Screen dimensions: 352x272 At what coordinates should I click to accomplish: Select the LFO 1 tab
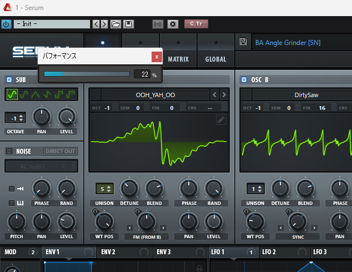pos(234,252)
